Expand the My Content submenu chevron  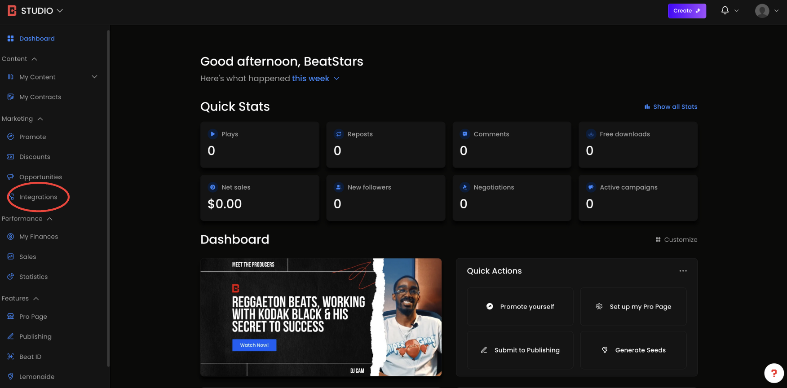pyautogui.click(x=94, y=77)
